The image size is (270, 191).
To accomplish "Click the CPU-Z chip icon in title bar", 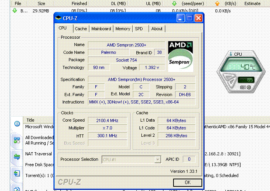I will 58,18.
